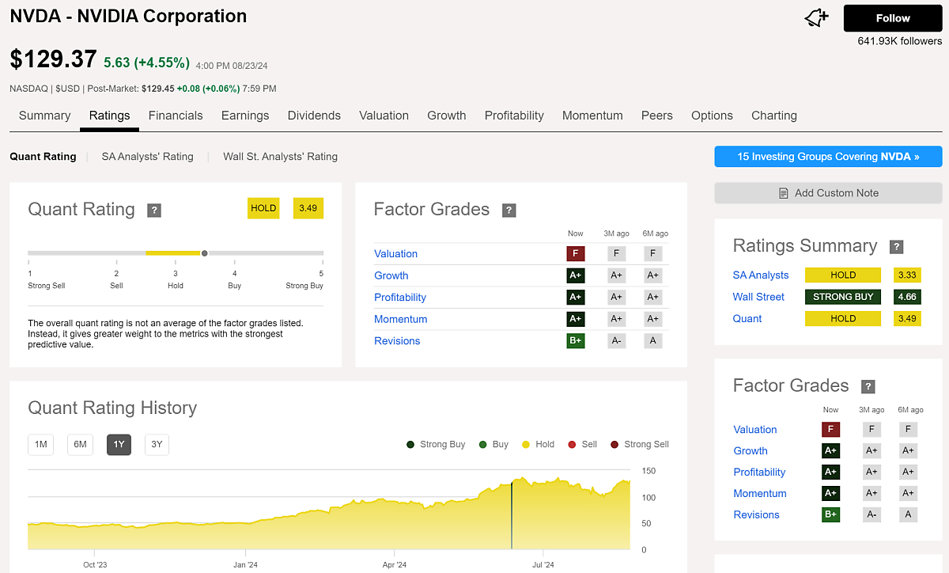
Task: Select the 6M chart range
Action: [80, 445]
